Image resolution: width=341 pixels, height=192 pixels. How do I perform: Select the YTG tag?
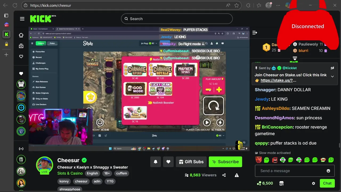pyautogui.click(x=110, y=181)
